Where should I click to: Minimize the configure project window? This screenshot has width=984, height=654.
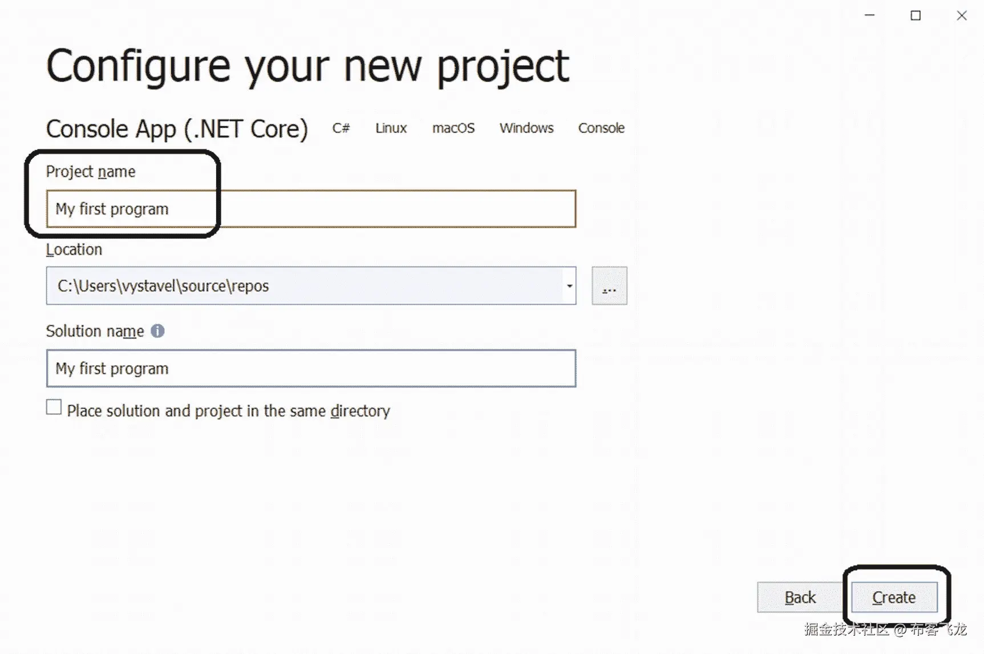tap(869, 15)
